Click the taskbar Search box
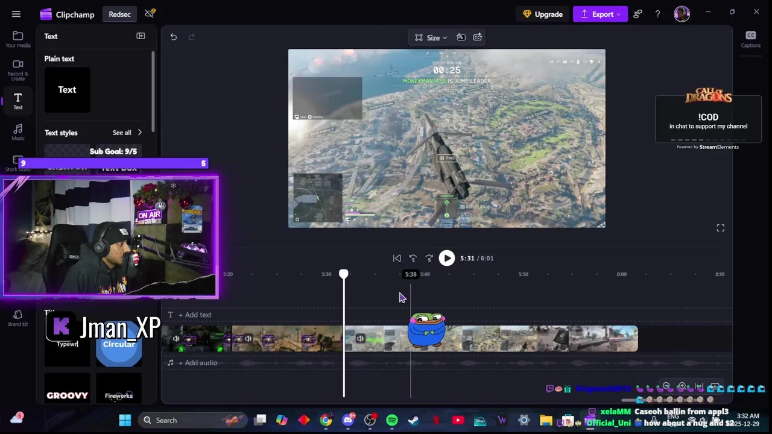Viewport: 772px width, 434px height. 193,420
